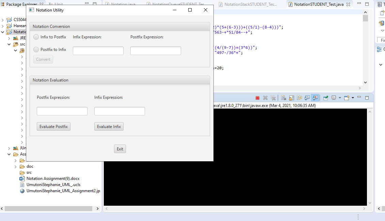Viewport: 385px width, 221px height.
Task: Click the Clear Console icon
Action: [284, 98]
